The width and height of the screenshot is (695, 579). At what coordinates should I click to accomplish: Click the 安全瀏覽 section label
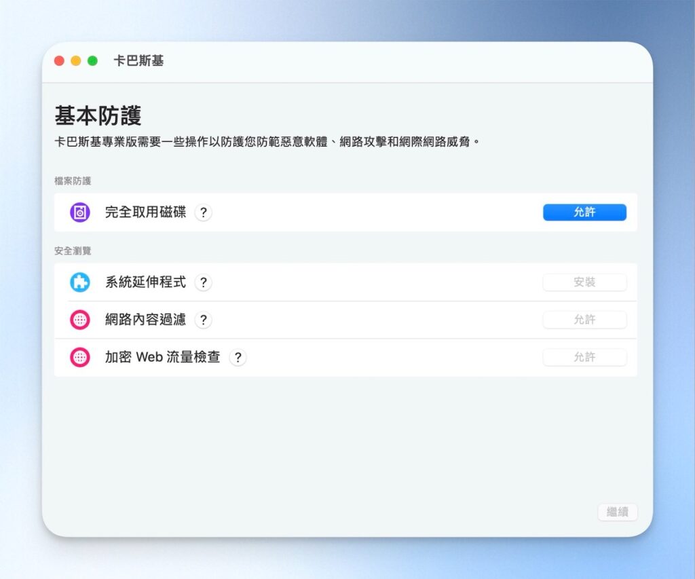[x=73, y=251]
